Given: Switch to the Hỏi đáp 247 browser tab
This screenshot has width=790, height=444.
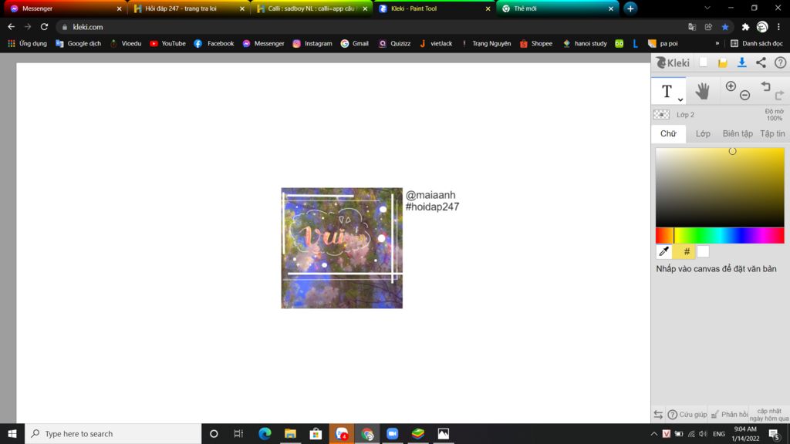Looking at the screenshot, I should point(187,8).
